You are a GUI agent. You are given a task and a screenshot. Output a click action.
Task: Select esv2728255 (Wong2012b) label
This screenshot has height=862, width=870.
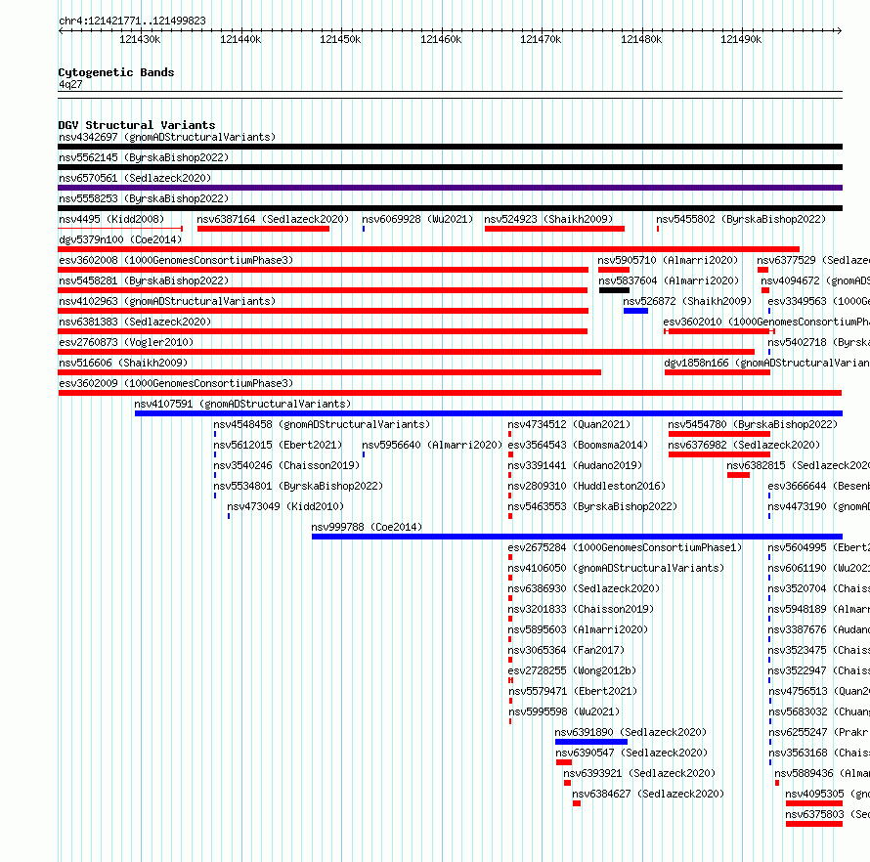pos(572,670)
